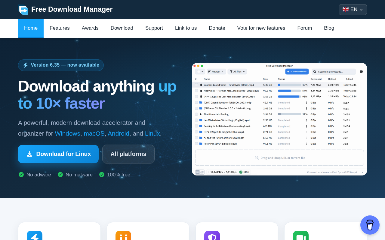Click the hamburger menu icon in app window
Image resolution: width=385 pixels, height=240 pixels.
click(362, 72)
